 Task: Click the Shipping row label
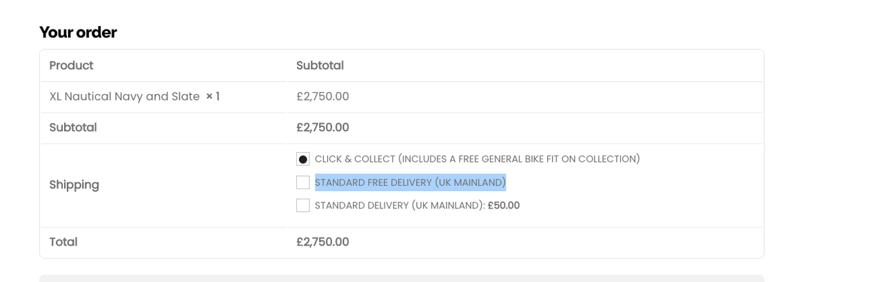74,184
